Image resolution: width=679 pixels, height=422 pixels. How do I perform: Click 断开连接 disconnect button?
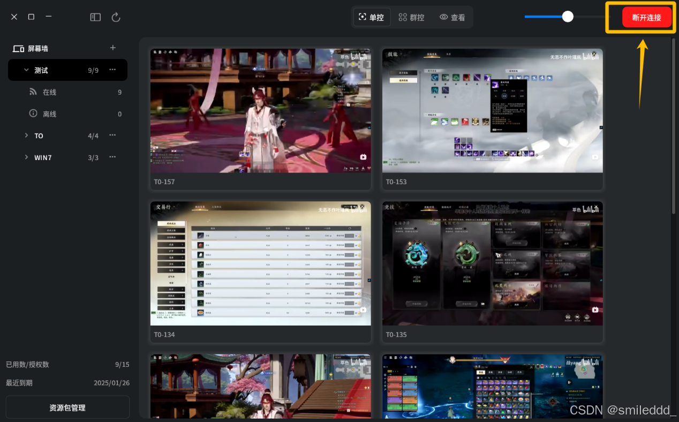[646, 17]
